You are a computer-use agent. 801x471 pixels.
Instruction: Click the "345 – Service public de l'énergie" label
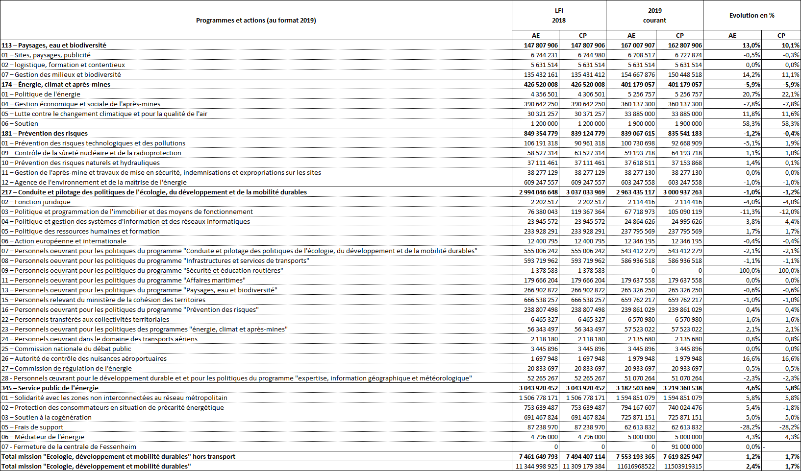[50, 388]
